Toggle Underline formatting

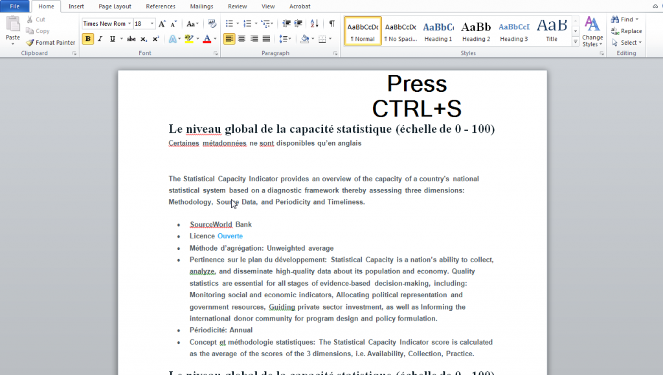point(112,39)
